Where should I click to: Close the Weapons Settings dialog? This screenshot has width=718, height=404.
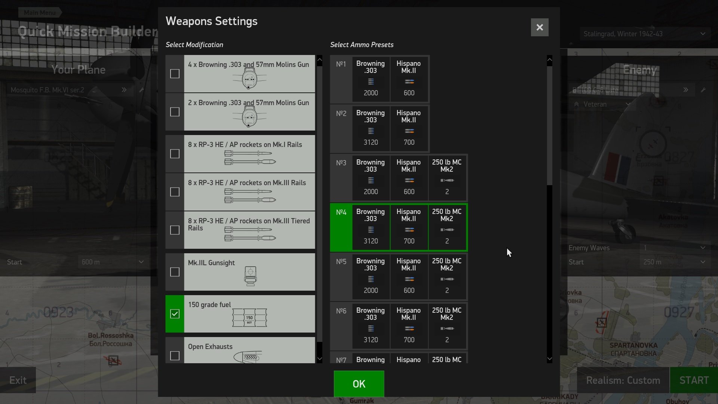point(540,27)
